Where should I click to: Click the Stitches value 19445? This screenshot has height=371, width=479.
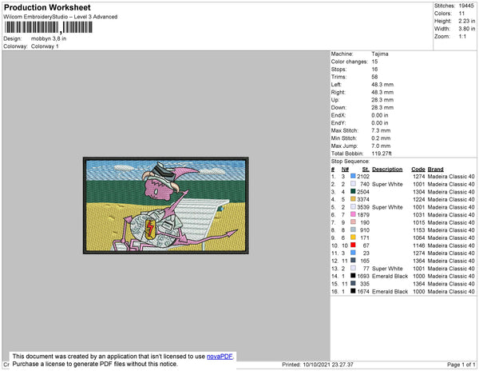pyautogui.click(x=466, y=6)
